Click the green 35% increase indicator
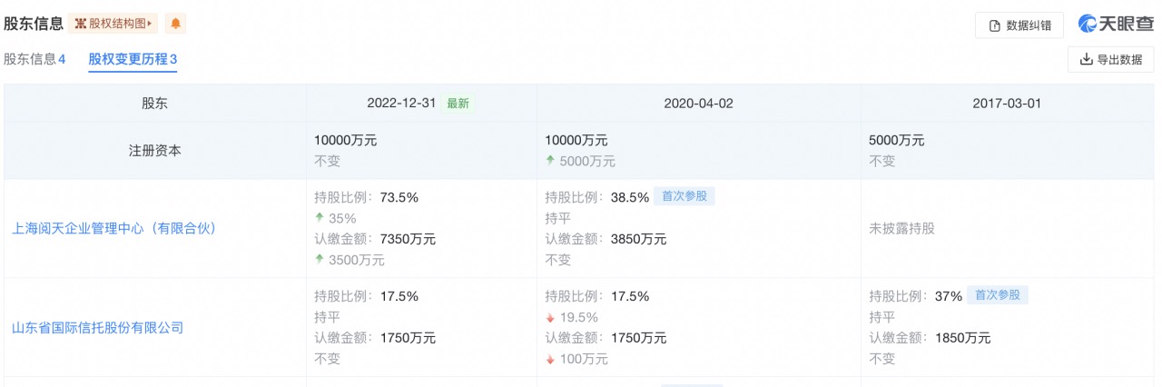Screen dimensions: 1162x387 tap(335, 218)
